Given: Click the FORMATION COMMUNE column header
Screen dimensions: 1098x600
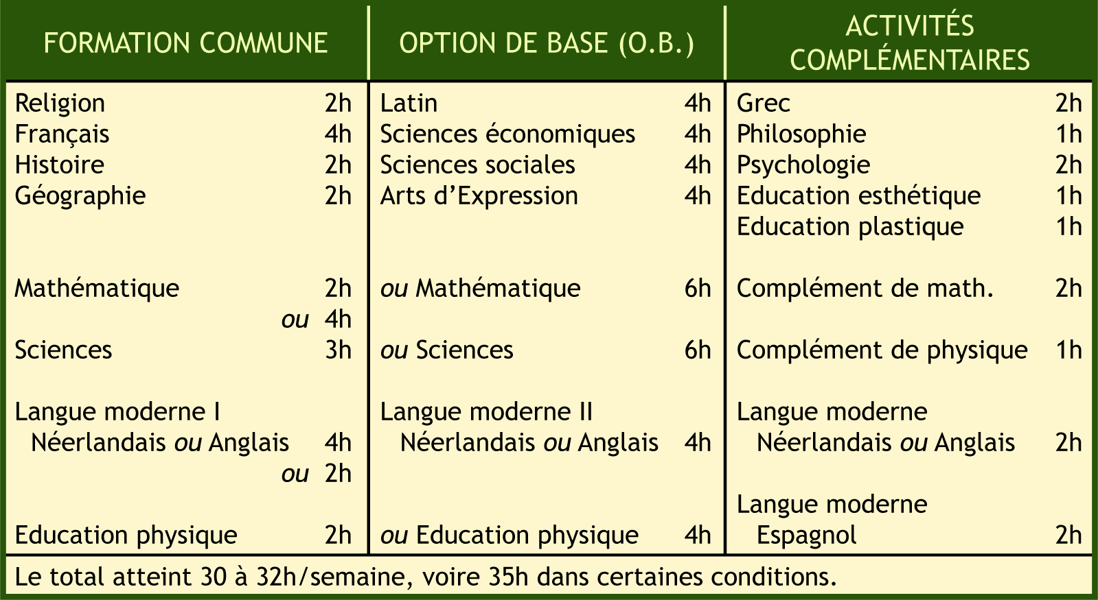Looking at the screenshot, I should pos(185,43).
